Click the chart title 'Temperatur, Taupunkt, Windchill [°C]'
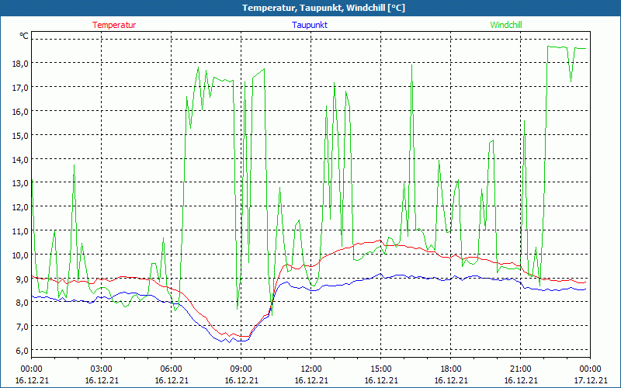Viewport: 621px width, 388px height. (324, 8)
